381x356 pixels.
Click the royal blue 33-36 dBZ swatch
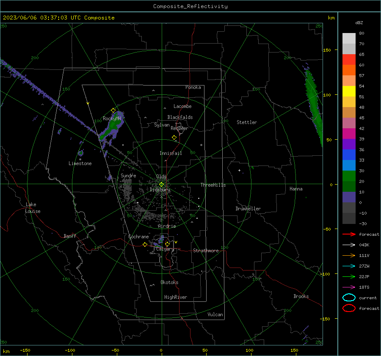coord(349,155)
